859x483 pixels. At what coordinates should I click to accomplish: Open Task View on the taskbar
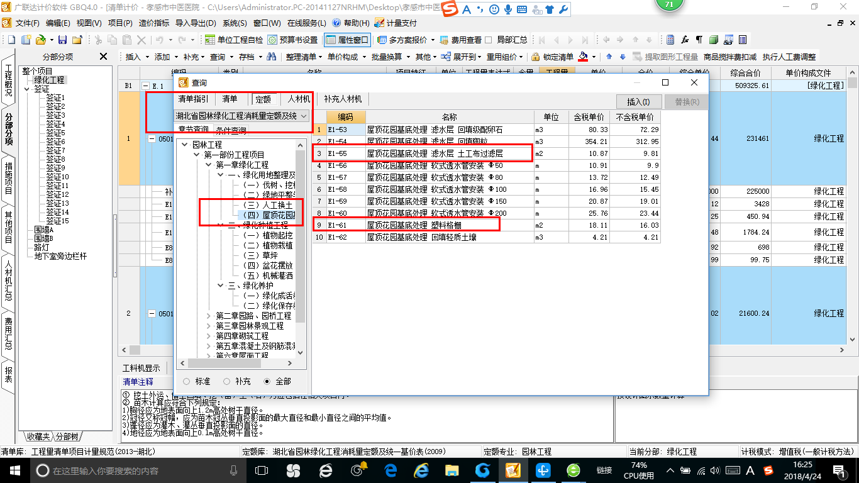click(x=262, y=470)
